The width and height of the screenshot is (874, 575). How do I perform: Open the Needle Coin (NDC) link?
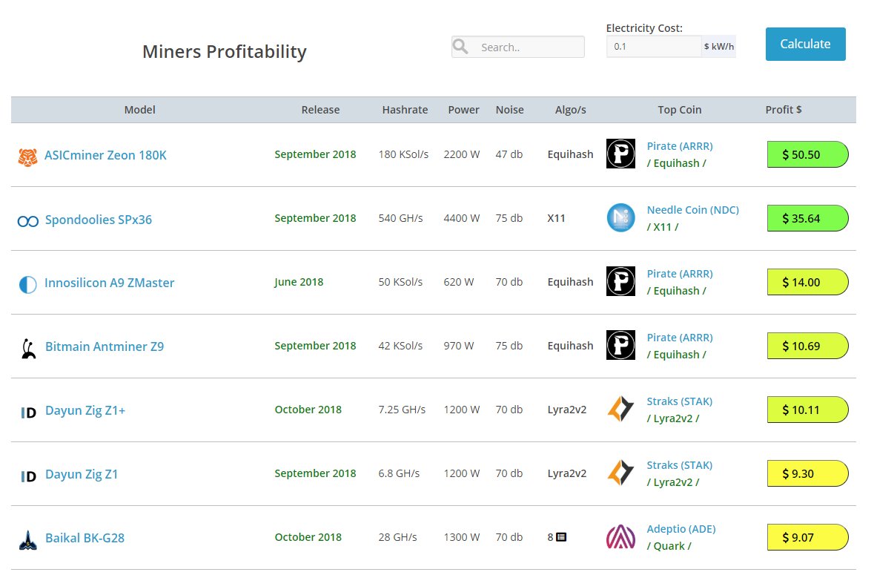[x=693, y=210]
